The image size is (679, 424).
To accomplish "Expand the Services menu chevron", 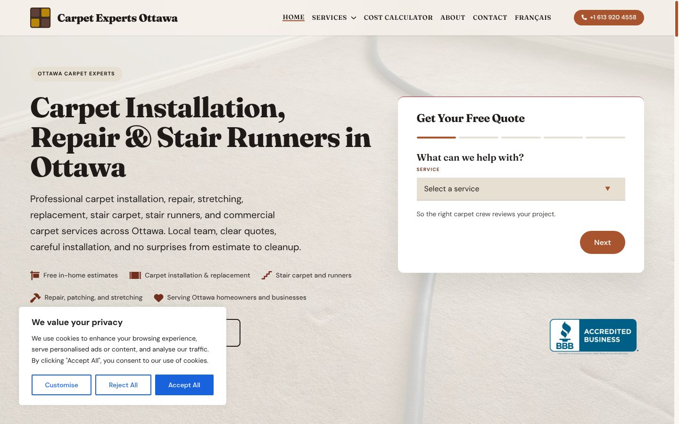I will click(354, 18).
